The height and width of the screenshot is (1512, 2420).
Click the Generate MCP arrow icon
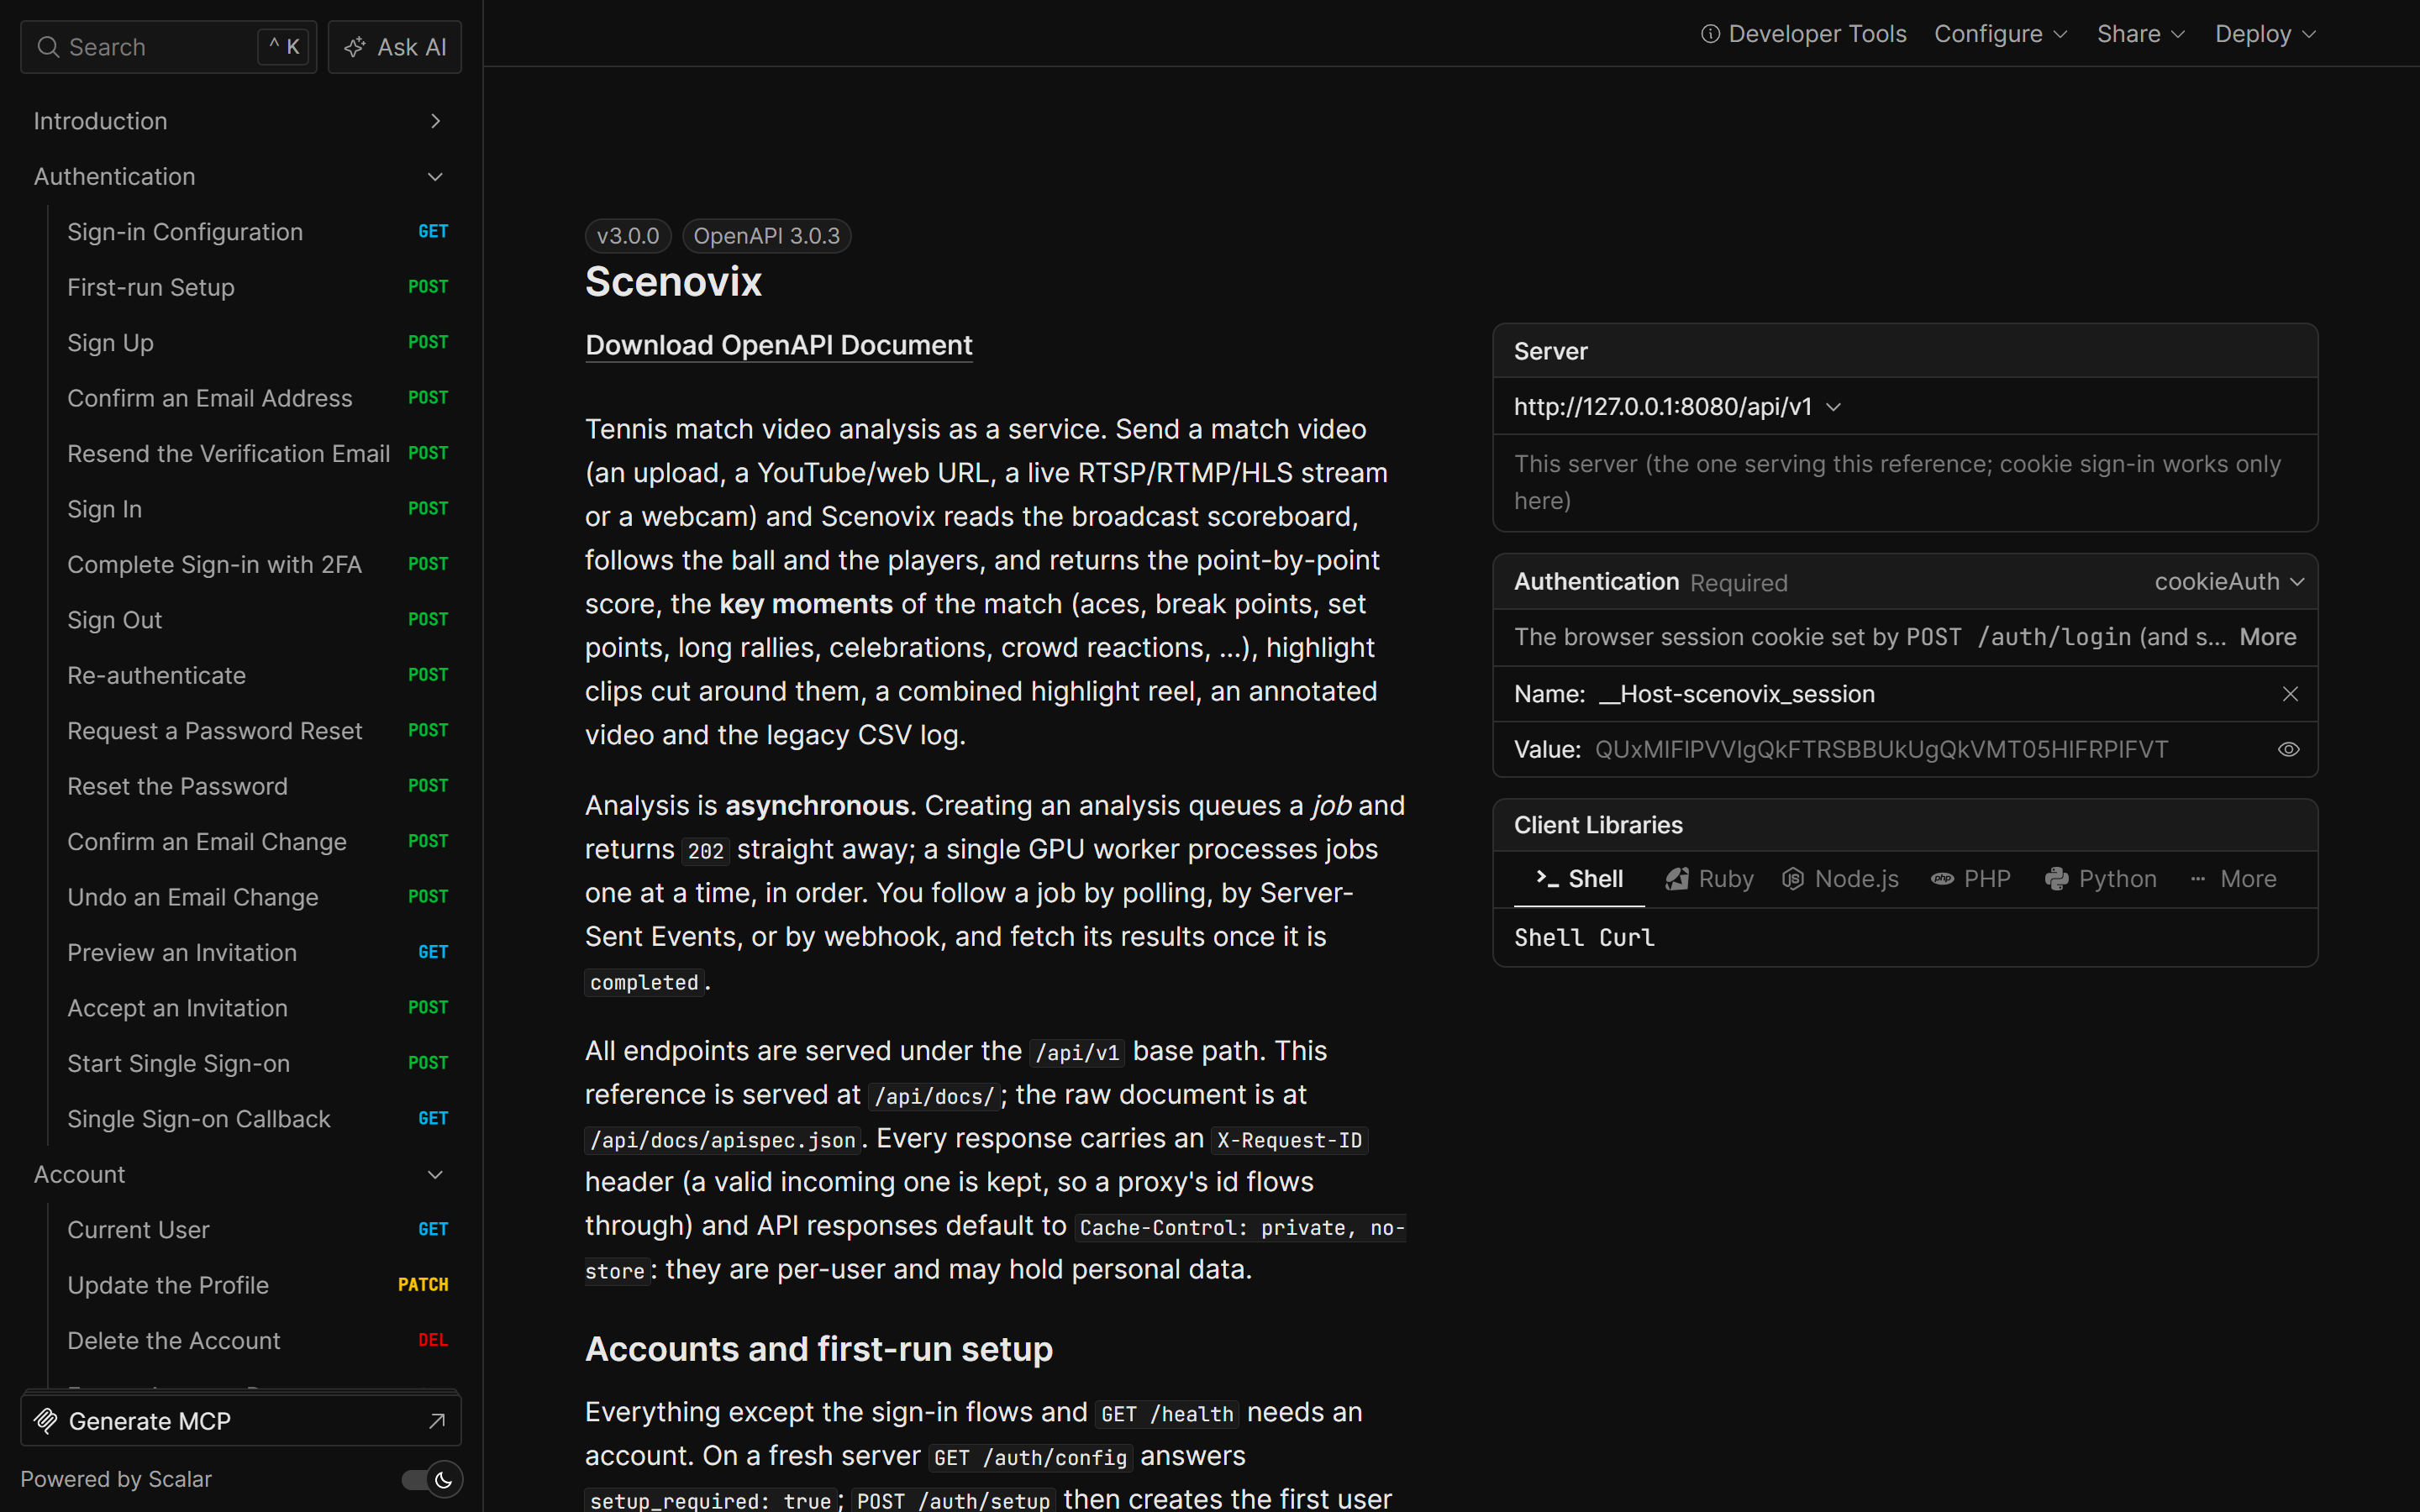pos(437,1421)
